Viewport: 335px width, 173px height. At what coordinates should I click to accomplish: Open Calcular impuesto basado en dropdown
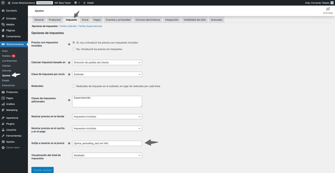coord(107,62)
